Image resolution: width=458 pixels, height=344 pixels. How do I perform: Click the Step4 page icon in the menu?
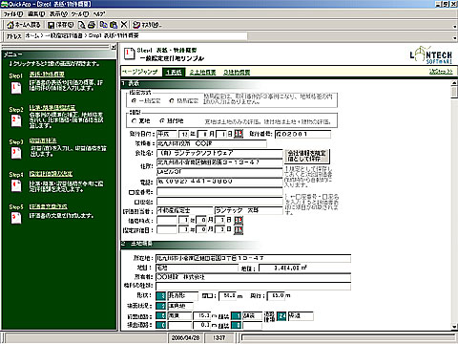click(16, 185)
